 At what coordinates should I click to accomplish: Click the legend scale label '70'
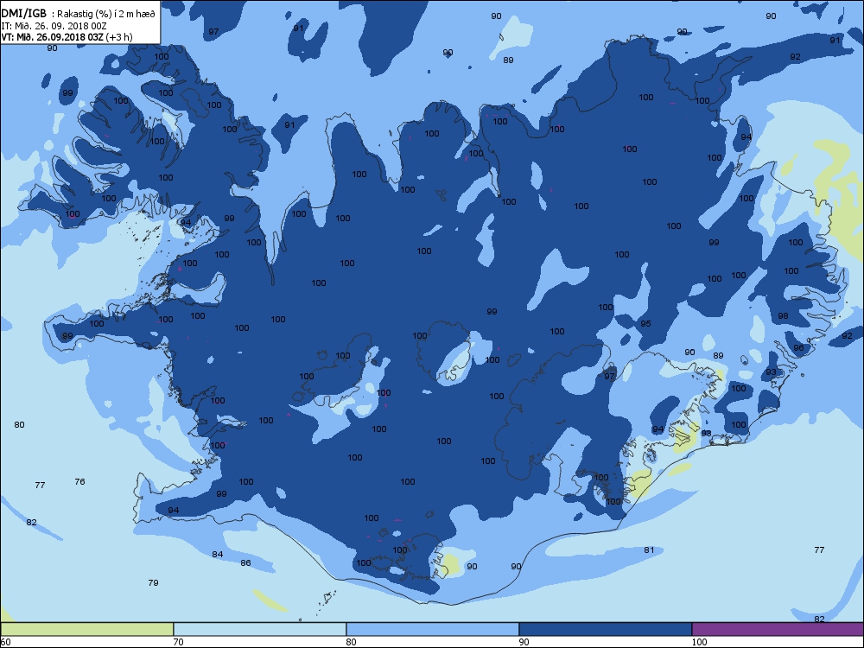point(178,642)
